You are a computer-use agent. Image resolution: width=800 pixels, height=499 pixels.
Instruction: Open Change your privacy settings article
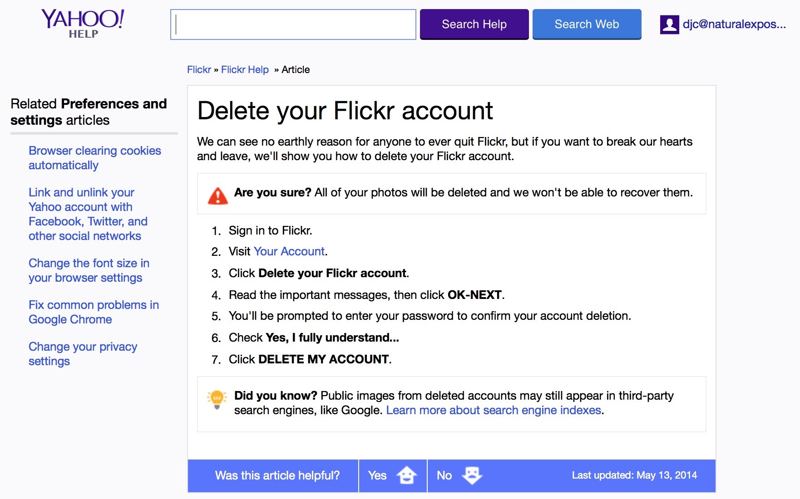click(x=83, y=354)
